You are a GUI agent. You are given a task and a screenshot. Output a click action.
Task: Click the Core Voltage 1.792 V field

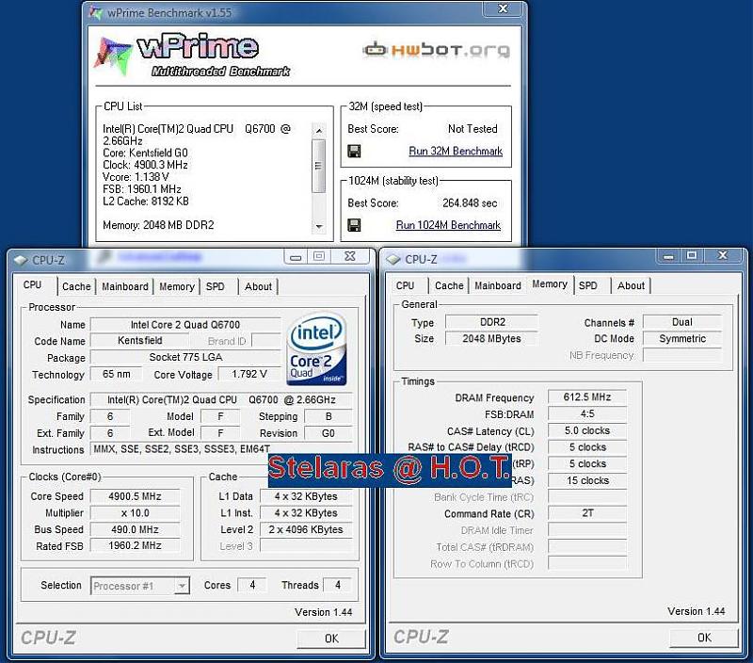click(x=249, y=374)
